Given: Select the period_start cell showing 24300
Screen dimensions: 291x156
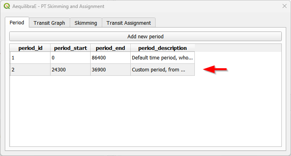Looking at the screenshot, I should pyautogui.click(x=70, y=70).
